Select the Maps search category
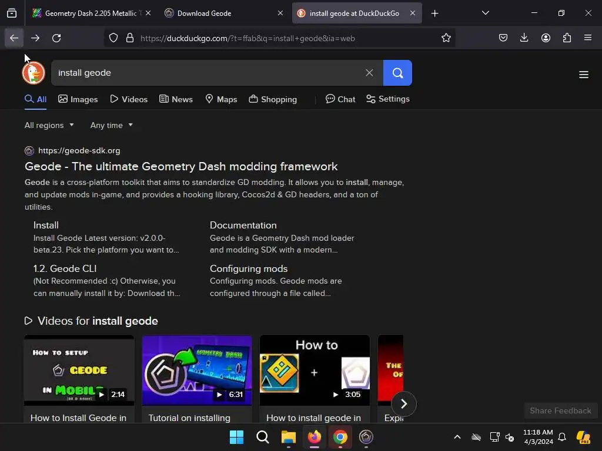Viewport: 602px width, 451px height. [x=221, y=99]
